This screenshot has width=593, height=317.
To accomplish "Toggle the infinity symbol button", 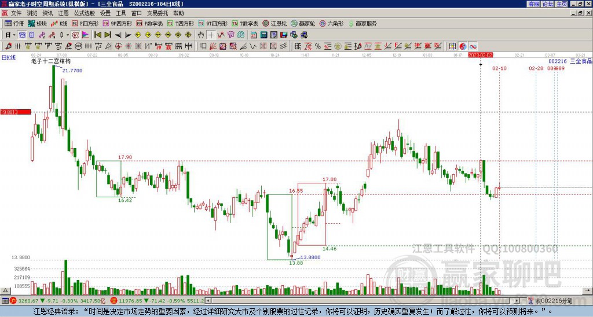I will click(473, 46).
